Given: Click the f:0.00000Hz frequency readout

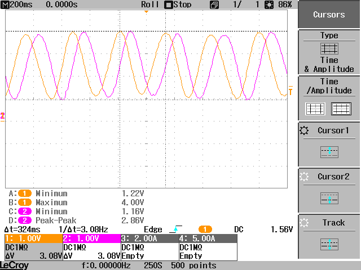Looking at the screenshot, I should 106,265.
